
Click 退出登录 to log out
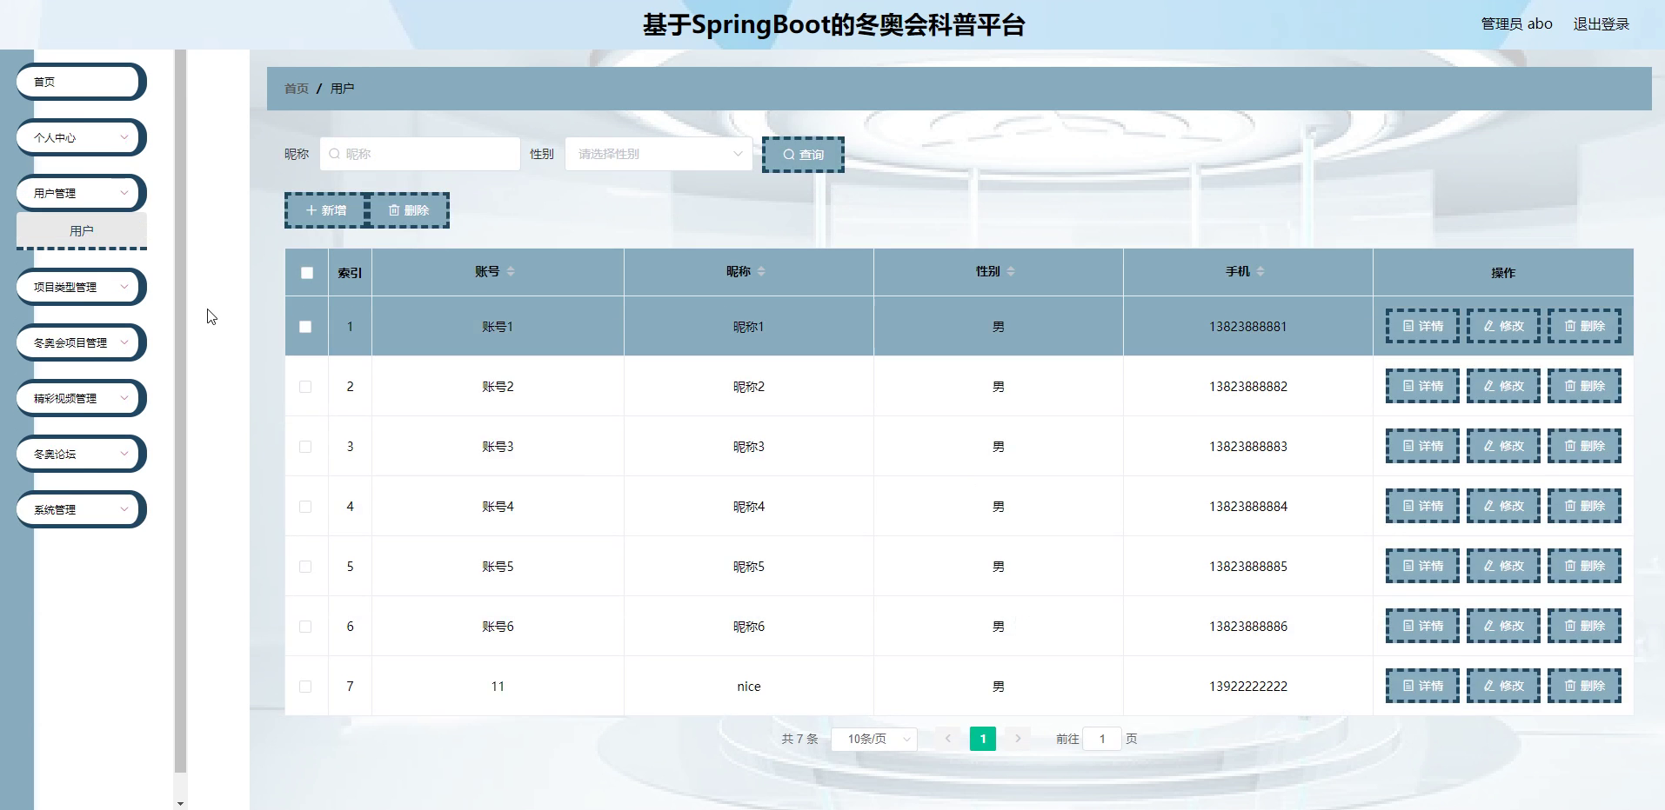coord(1601,24)
